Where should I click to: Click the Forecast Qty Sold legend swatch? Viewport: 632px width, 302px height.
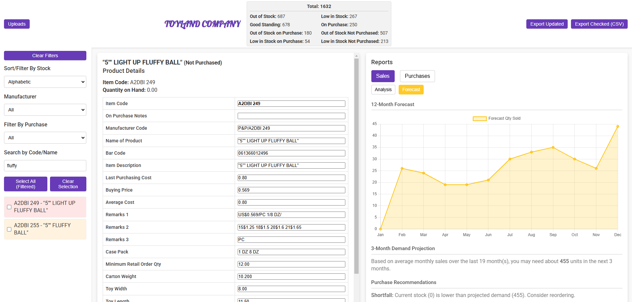click(x=479, y=118)
